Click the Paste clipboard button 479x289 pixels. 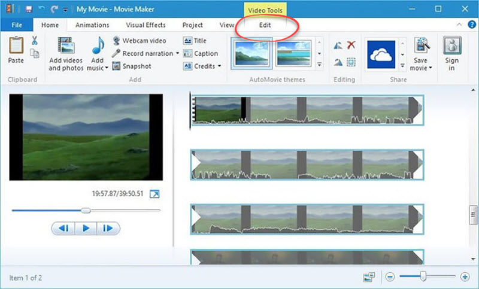pos(16,50)
